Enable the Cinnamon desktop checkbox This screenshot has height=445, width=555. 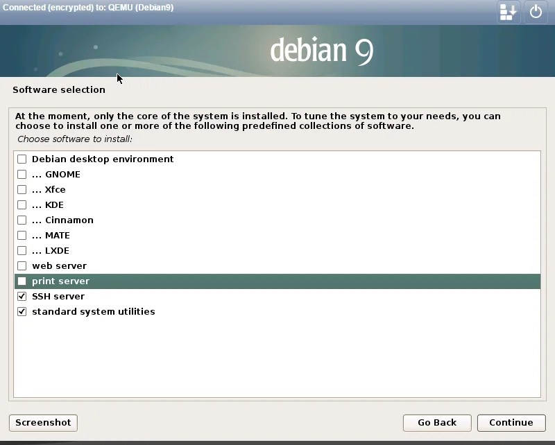[x=22, y=220]
